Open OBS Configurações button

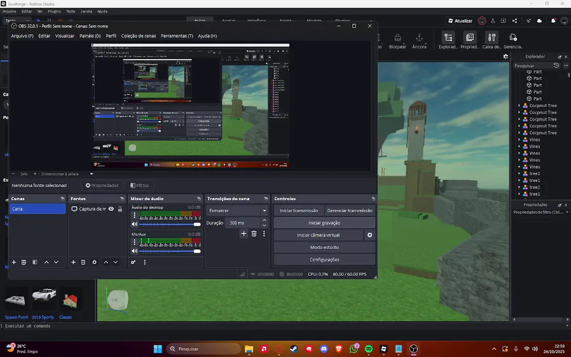(324, 260)
